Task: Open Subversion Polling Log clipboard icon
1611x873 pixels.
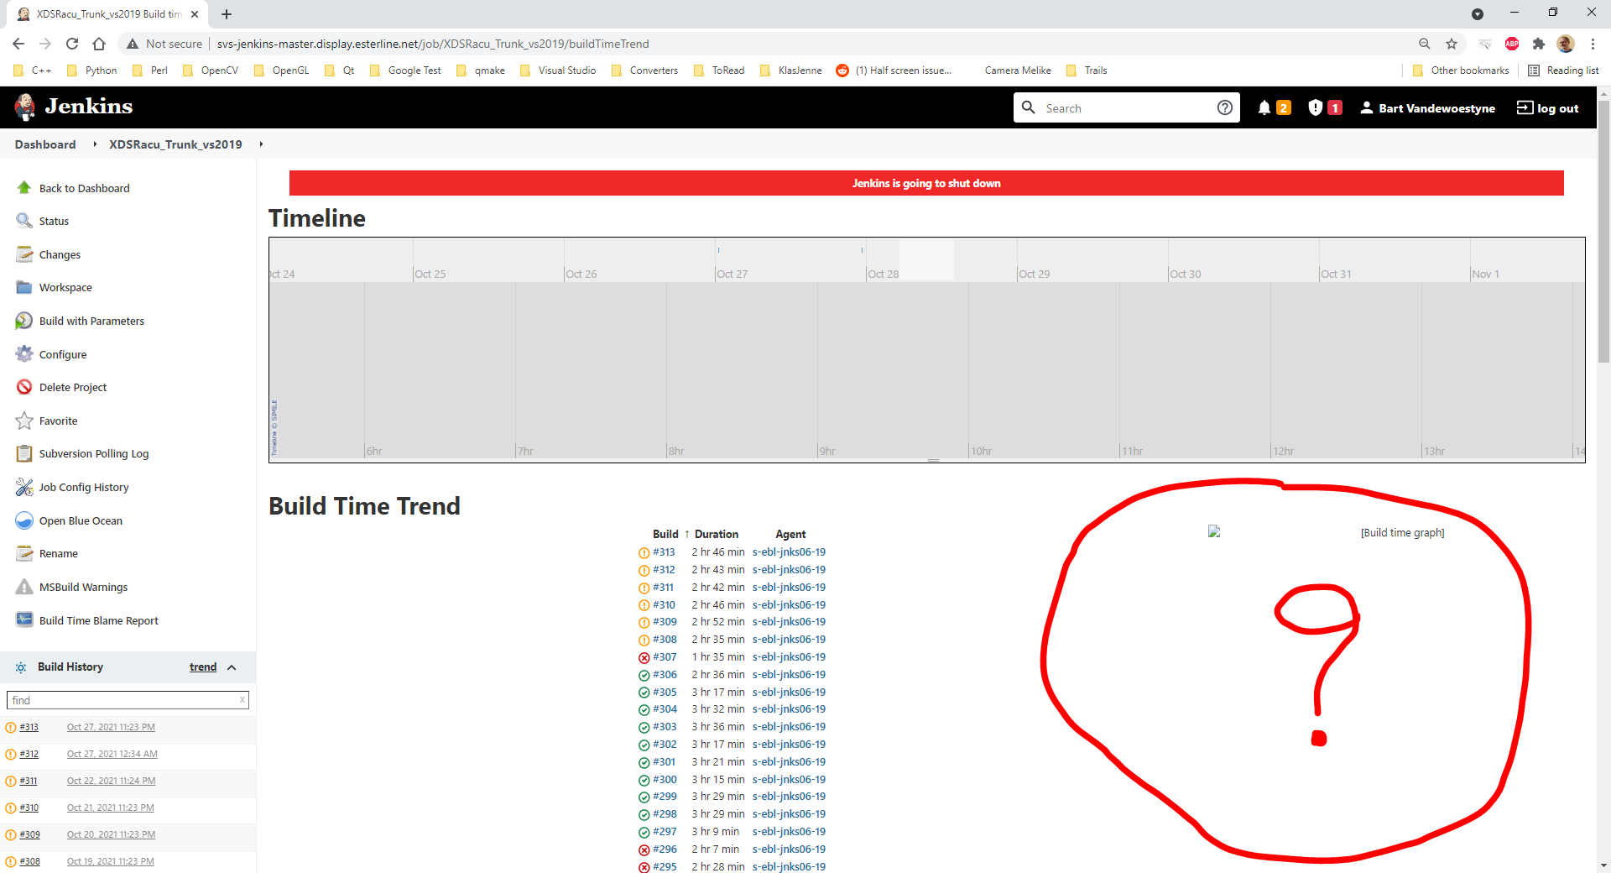Action: (24, 453)
